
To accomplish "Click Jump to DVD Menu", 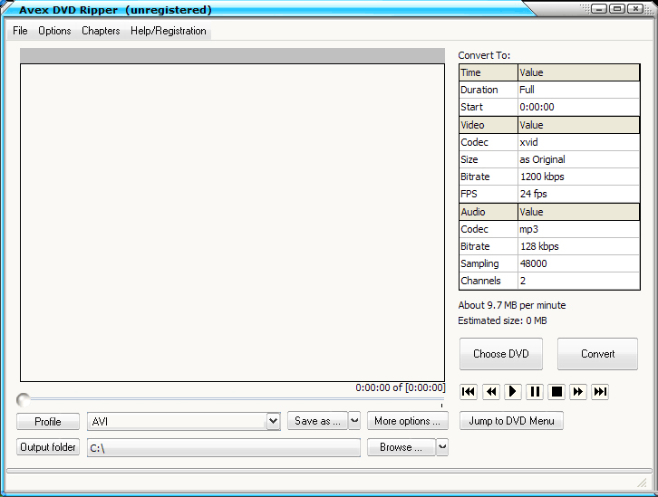I will tap(511, 421).
